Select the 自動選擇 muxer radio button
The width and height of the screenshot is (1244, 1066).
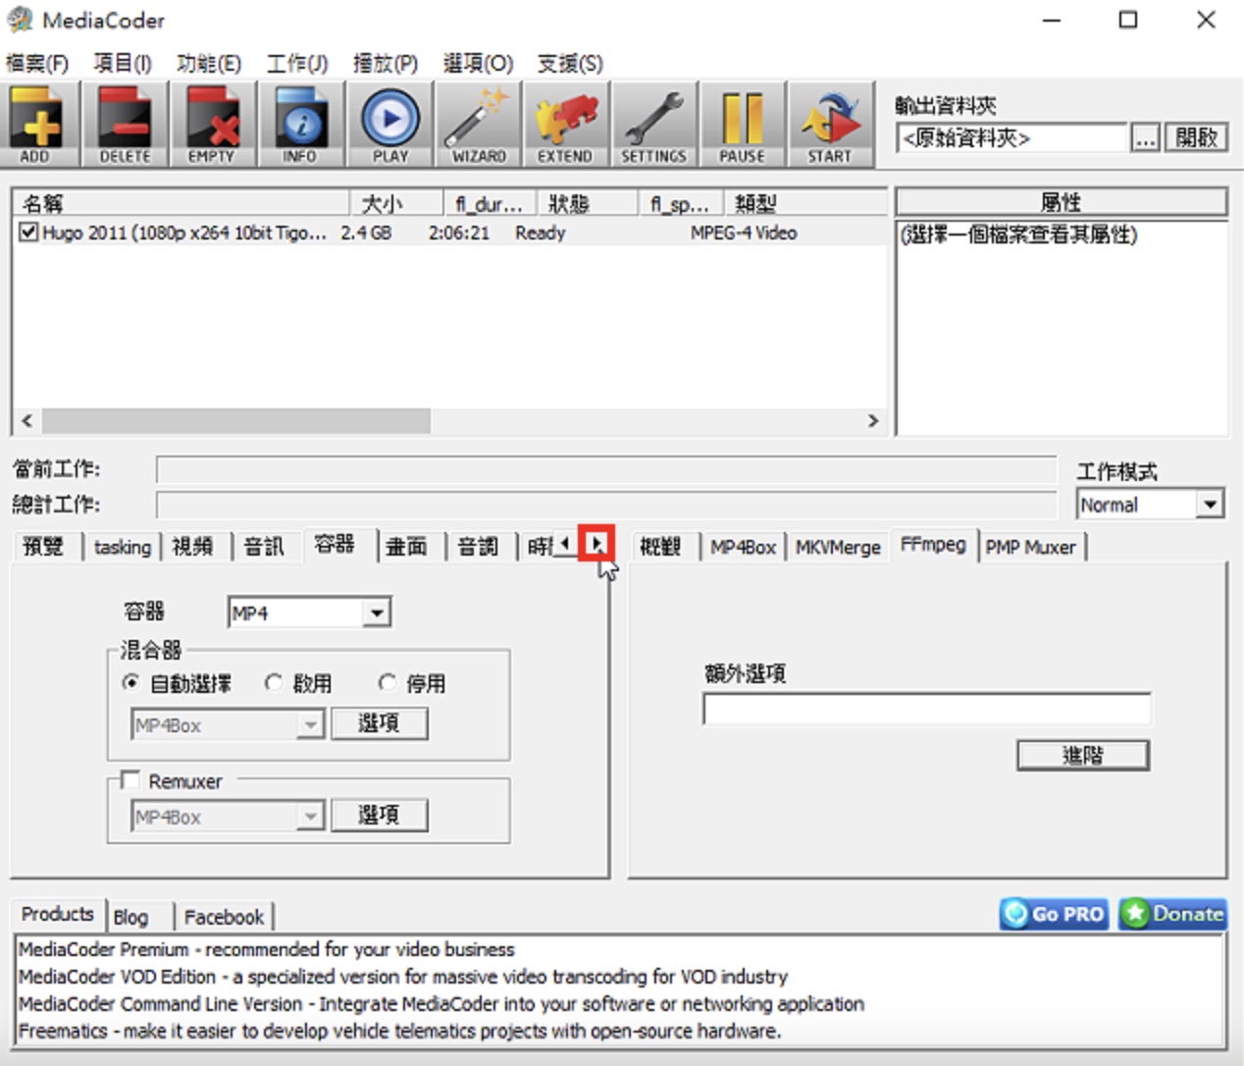point(130,682)
